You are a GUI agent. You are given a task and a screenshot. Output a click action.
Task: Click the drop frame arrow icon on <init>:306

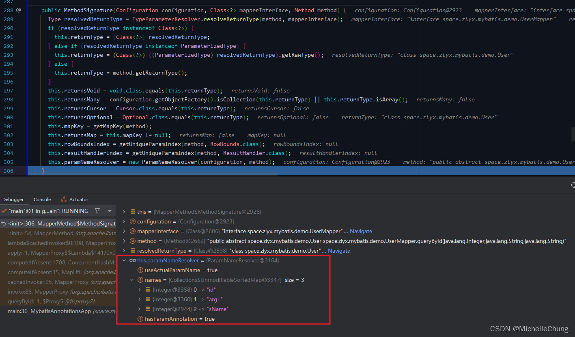(3, 223)
